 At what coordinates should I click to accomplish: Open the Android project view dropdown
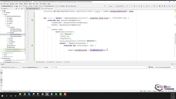(x=5, y=9)
